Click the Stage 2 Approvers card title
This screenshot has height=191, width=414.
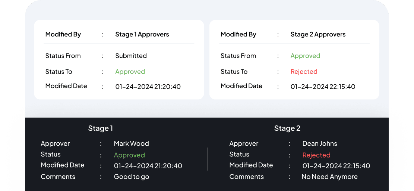click(318, 35)
